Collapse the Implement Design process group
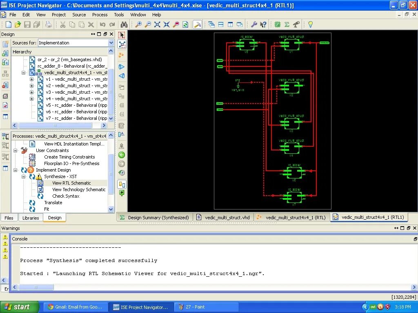 (x=16, y=170)
